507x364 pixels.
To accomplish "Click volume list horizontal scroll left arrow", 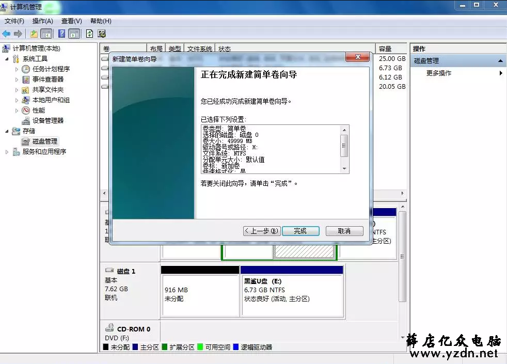I will click(x=104, y=193).
